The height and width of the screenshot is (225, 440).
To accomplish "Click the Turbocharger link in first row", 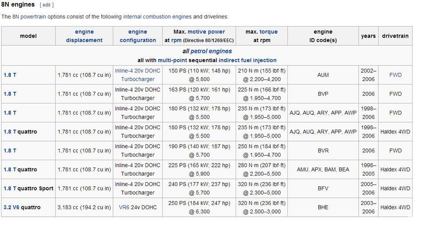I will point(137,79).
